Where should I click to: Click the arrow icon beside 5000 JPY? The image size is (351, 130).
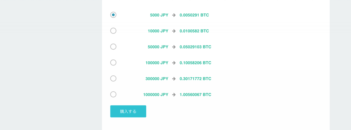(174, 15)
